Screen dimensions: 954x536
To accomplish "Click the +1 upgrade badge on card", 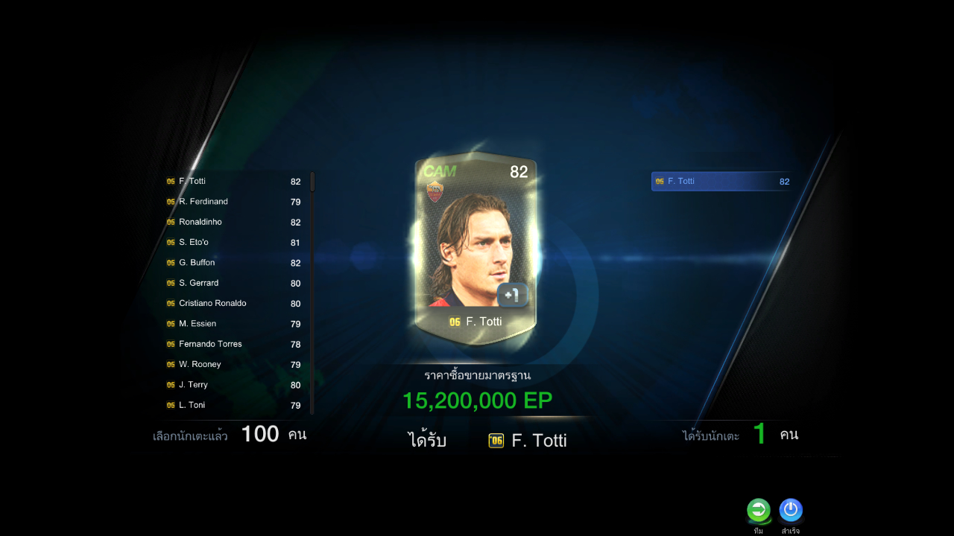I will [x=513, y=295].
